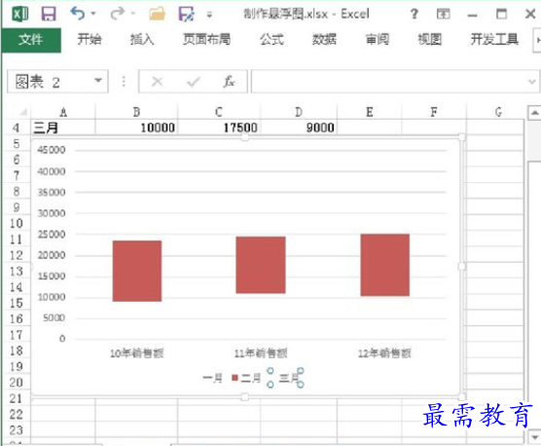The image size is (541, 446).
Task: Select column F header
Action: pos(434,112)
